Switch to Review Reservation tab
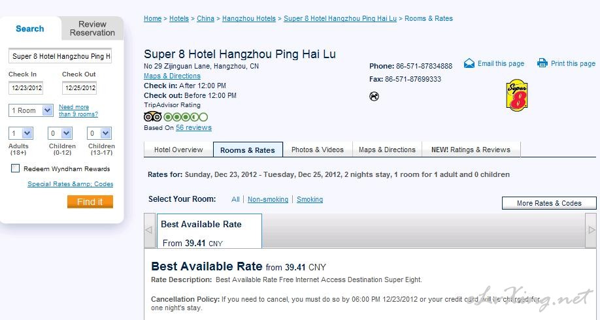Screen dimensions: 600x320 [x=92, y=29]
